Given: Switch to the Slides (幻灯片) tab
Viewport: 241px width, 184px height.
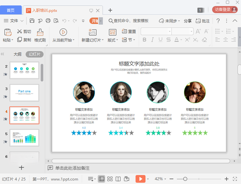Looking at the screenshot, I should click(35, 54).
